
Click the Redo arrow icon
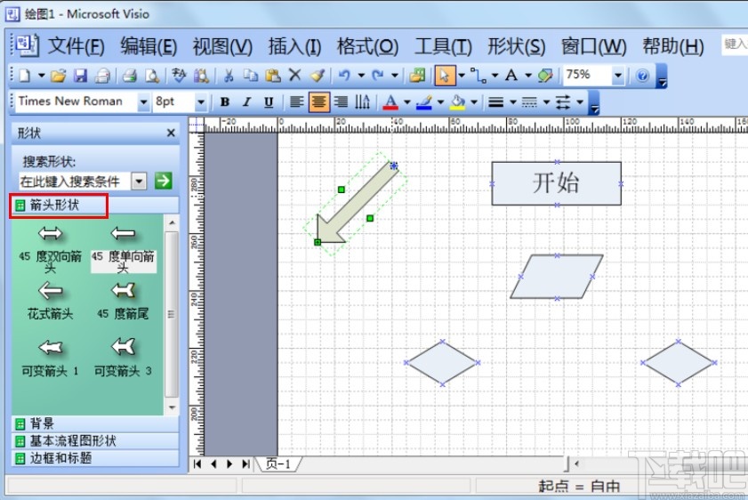tap(378, 76)
